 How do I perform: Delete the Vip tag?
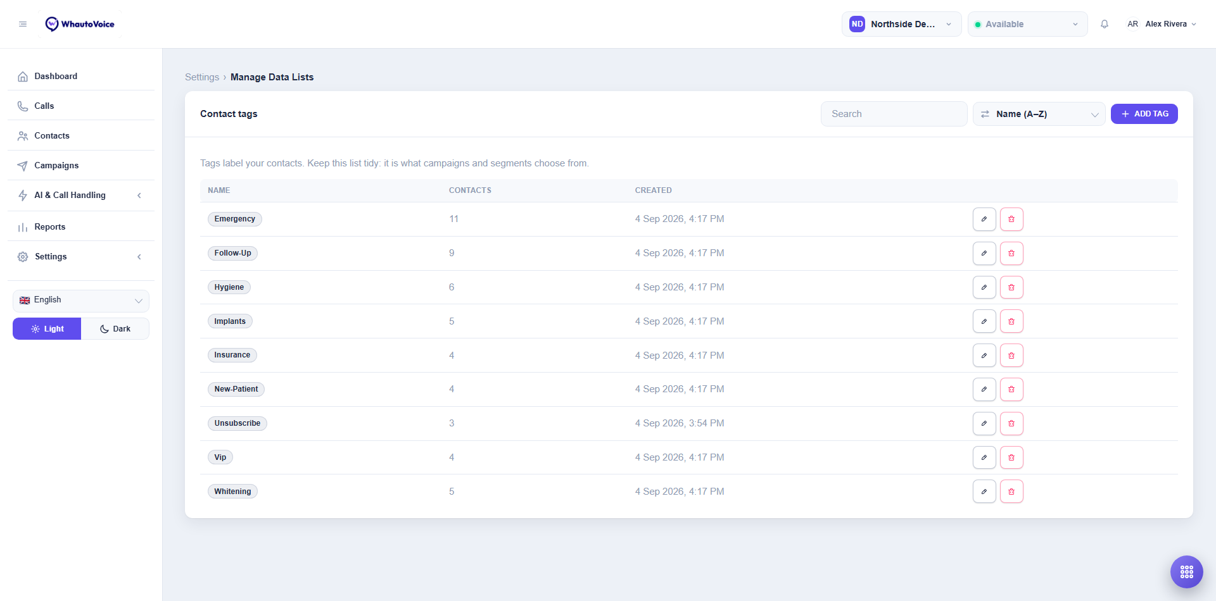click(1011, 457)
